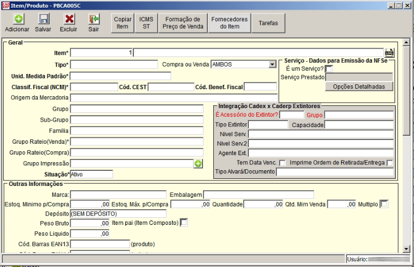The width and height of the screenshot is (414, 267).
Task: Click the Cód. CEST field
Action: coord(171,87)
